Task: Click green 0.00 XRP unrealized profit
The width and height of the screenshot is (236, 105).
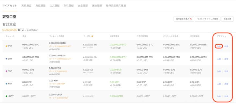Action: click(115, 82)
